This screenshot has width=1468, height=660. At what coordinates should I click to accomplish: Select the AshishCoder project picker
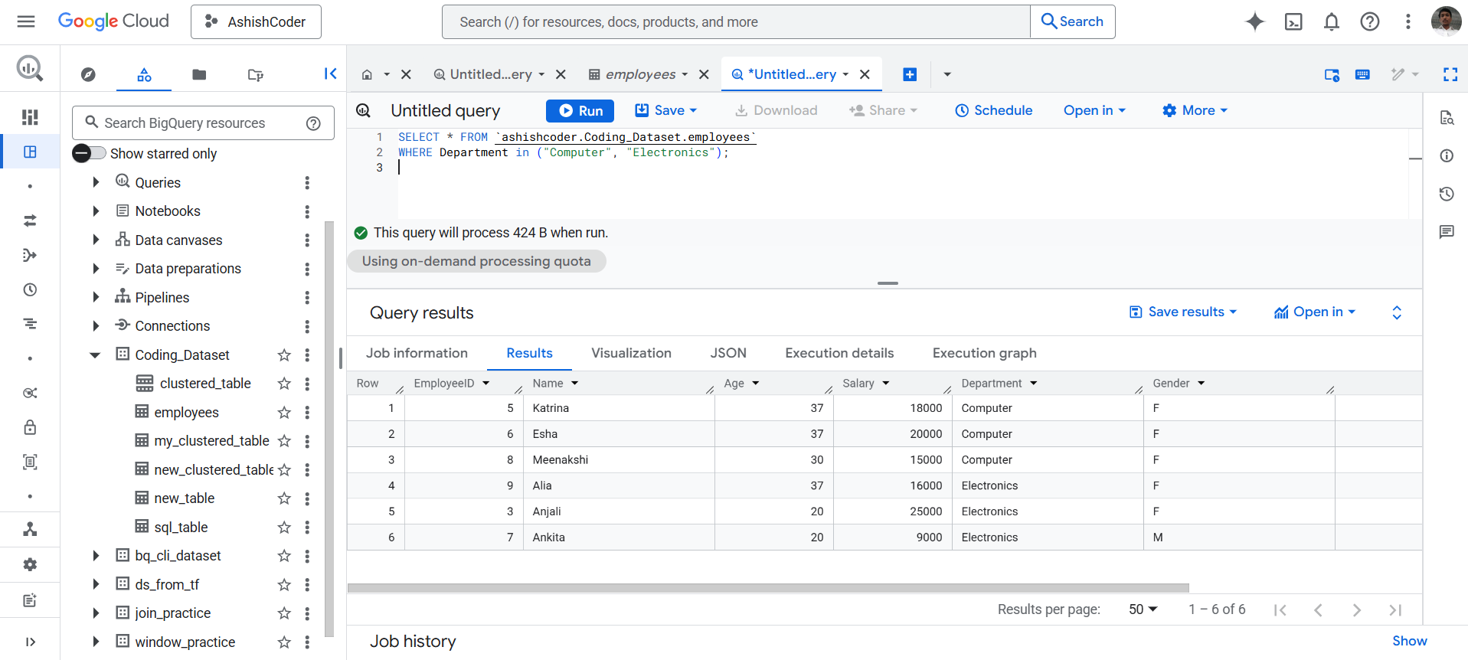point(256,21)
